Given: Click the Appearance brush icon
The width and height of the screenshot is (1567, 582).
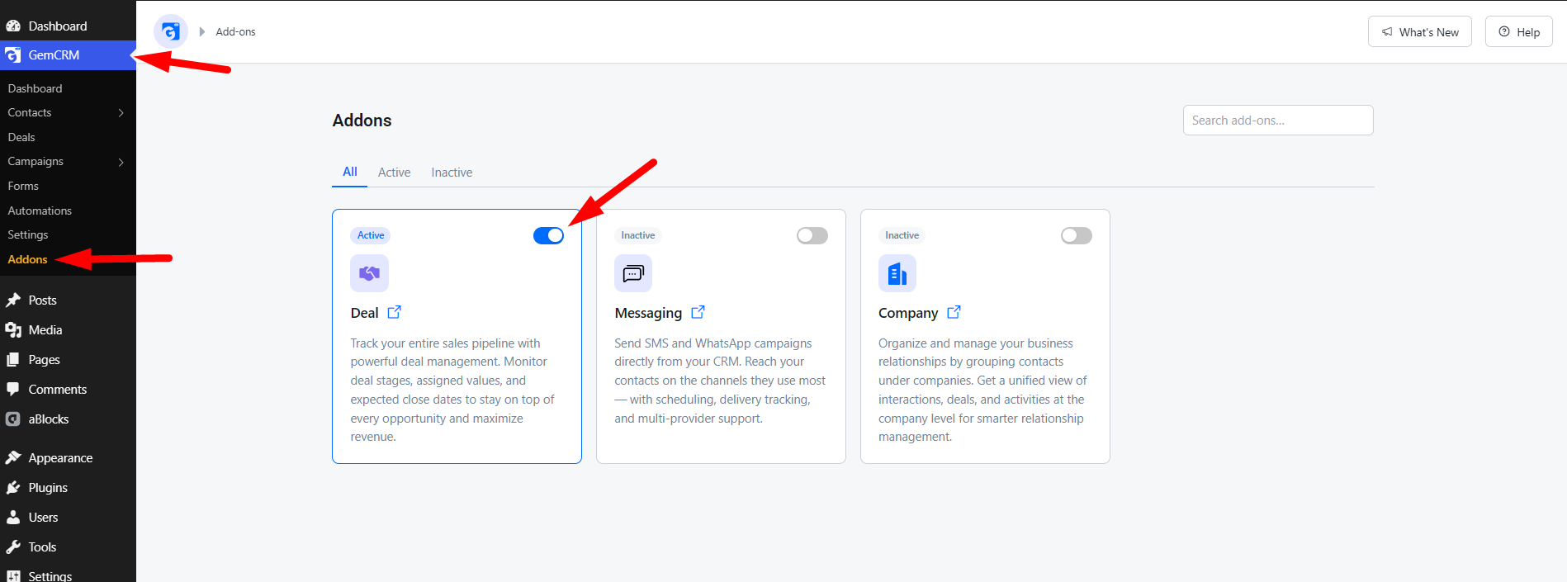Looking at the screenshot, I should pyautogui.click(x=13, y=458).
